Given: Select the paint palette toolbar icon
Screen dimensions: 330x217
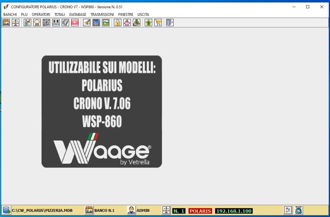Looking at the screenshot, I should click(x=65, y=23).
